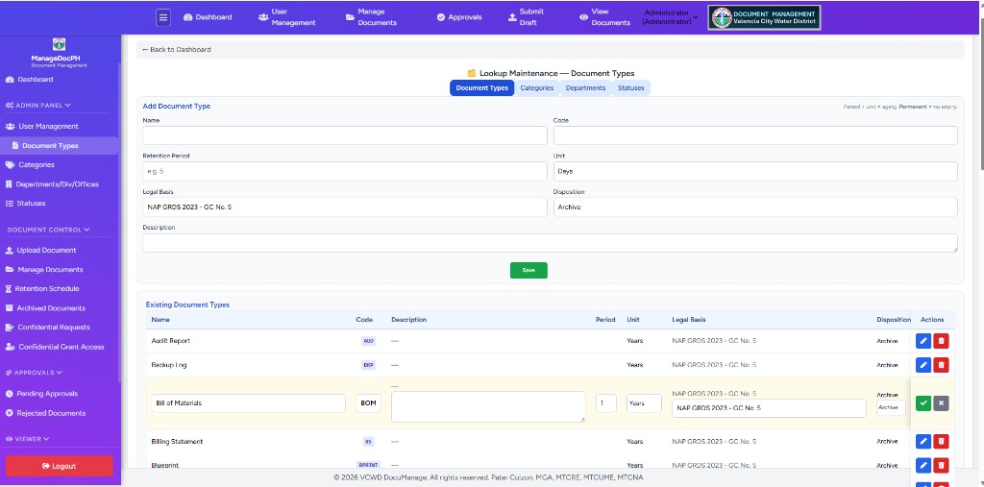The image size is (984, 487).
Task: Collapse the Admin Panel section
Action: click(38, 106)
